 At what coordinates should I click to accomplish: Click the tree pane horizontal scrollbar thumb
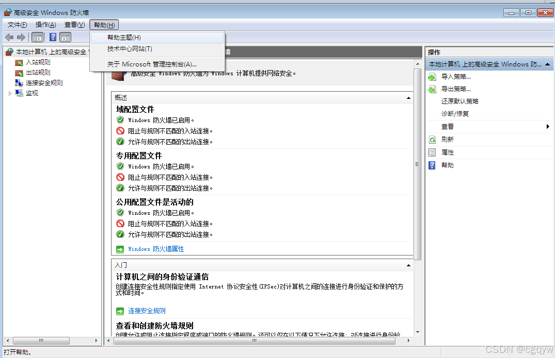click(41, 340)
